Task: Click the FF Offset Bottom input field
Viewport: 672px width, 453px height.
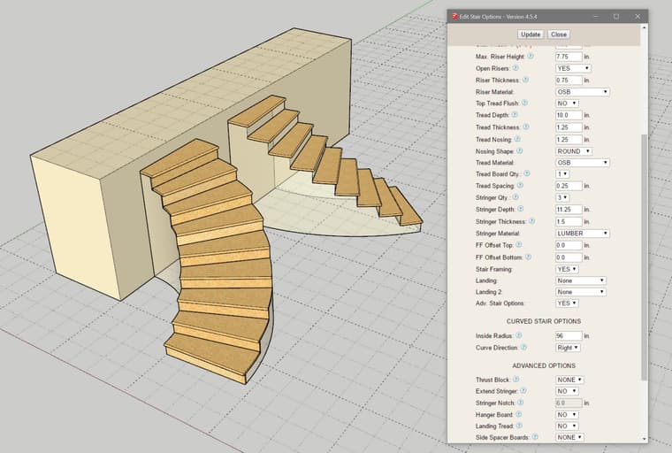Action: 569,257
